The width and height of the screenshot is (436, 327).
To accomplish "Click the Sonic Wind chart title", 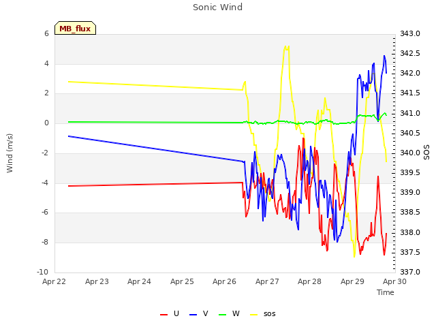I will [218, 7].
